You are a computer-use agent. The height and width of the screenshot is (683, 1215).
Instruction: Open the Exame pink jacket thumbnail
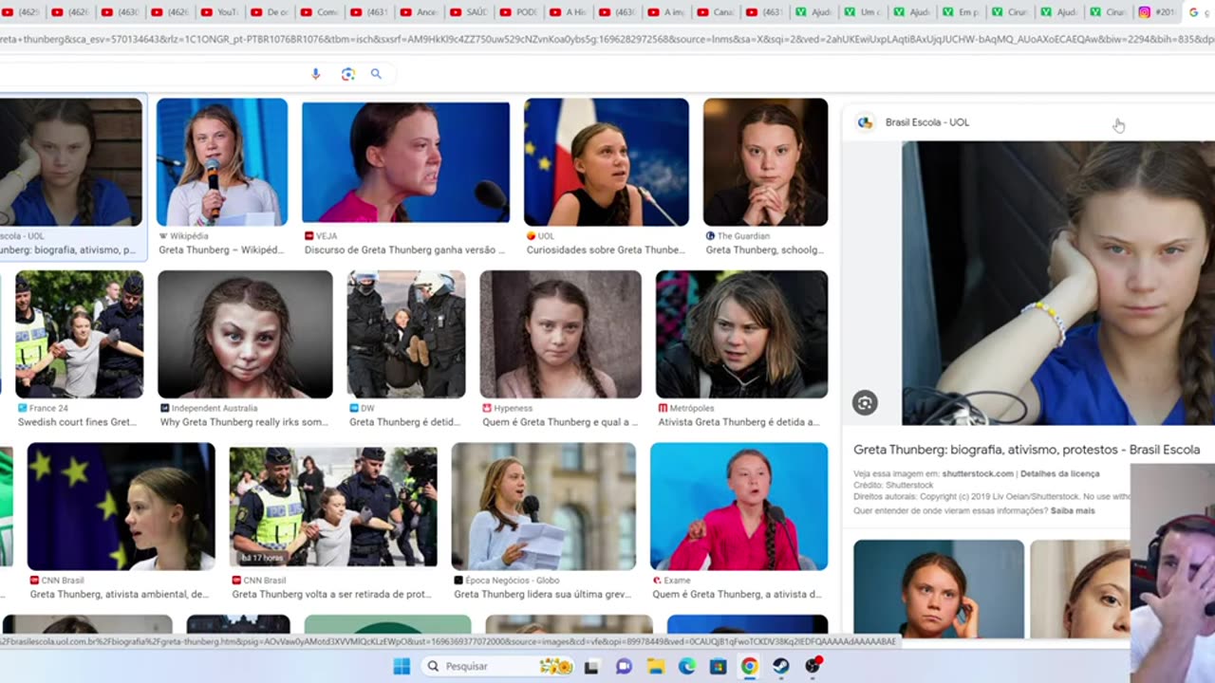(x=738, y=507)
